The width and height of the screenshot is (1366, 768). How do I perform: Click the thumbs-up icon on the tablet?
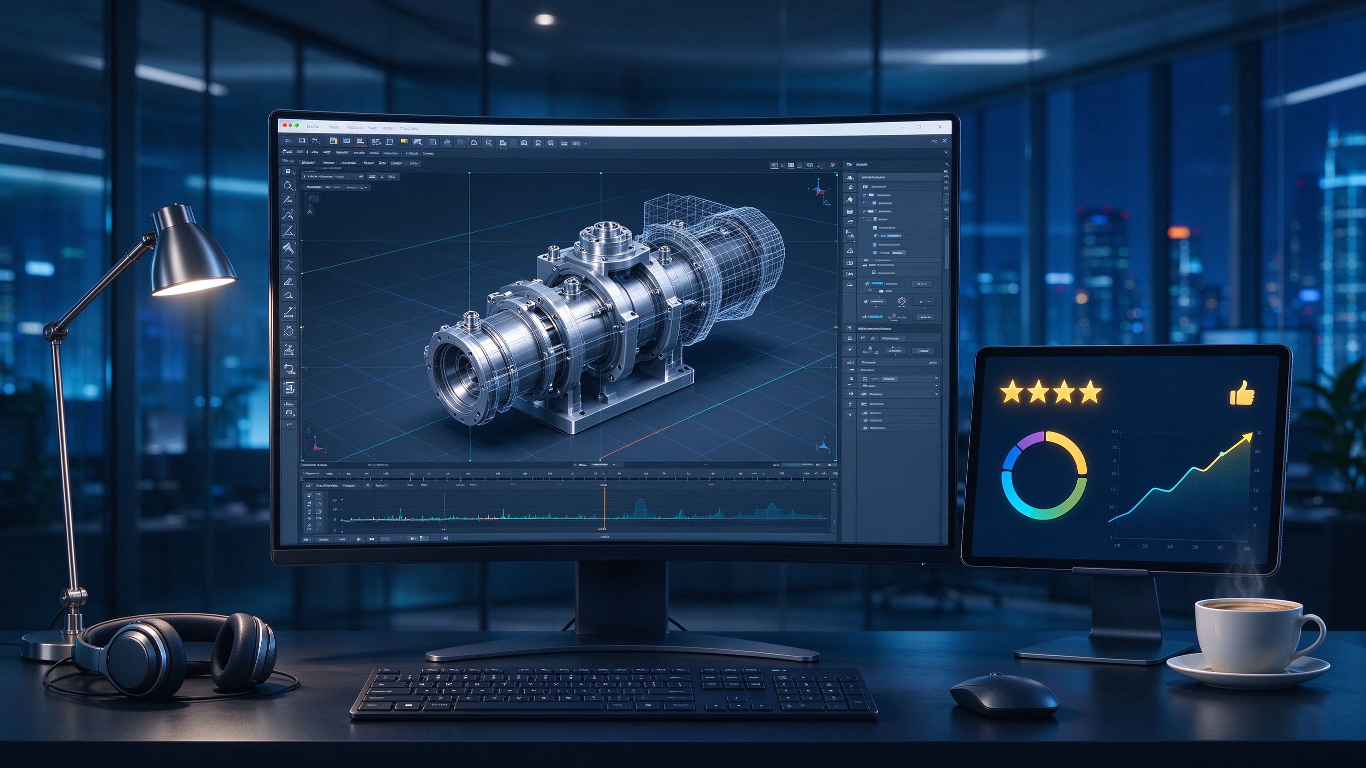[x=1241, y=394]
